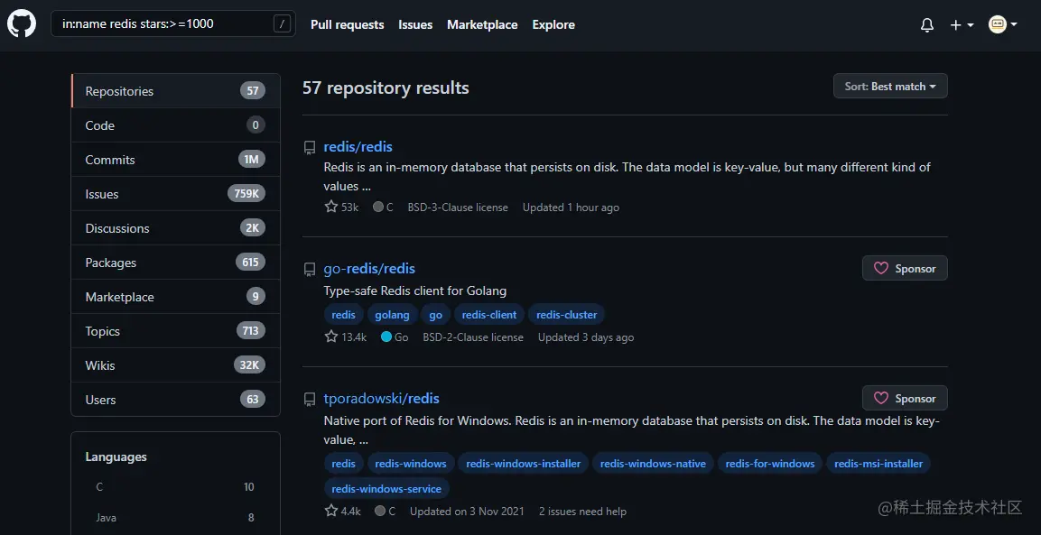Screen dimensions: 1041x535
Task: Go to Issues in top navigation
Action: (x=415, y=24)
